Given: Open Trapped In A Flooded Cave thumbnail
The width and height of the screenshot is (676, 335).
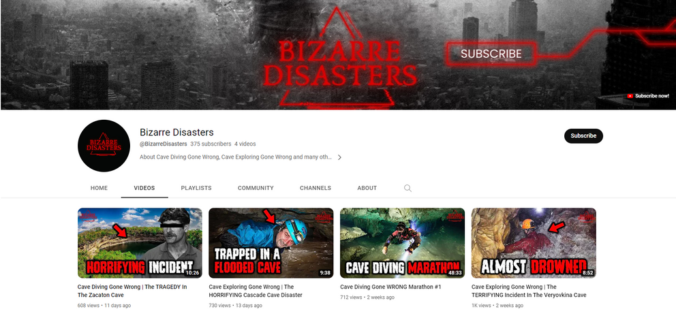Looking at the screenshot, I should coord(271,243).
